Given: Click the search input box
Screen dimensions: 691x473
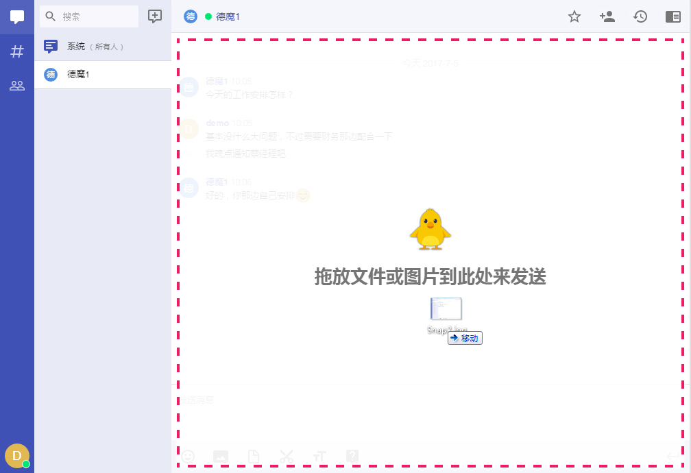Looking at the screenshot, I should click(89, 15).
